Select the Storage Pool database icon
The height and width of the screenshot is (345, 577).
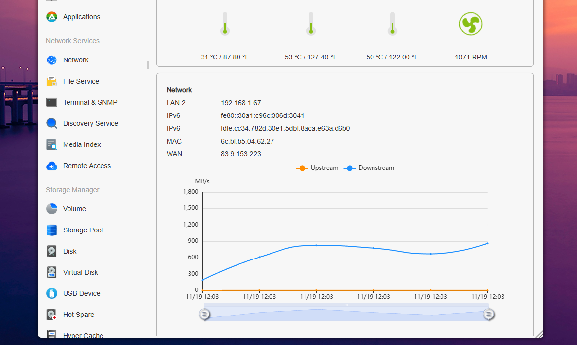52,230
